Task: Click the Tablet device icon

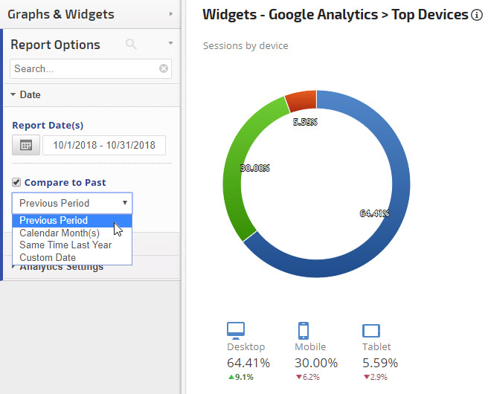Action: coord(371,331)
